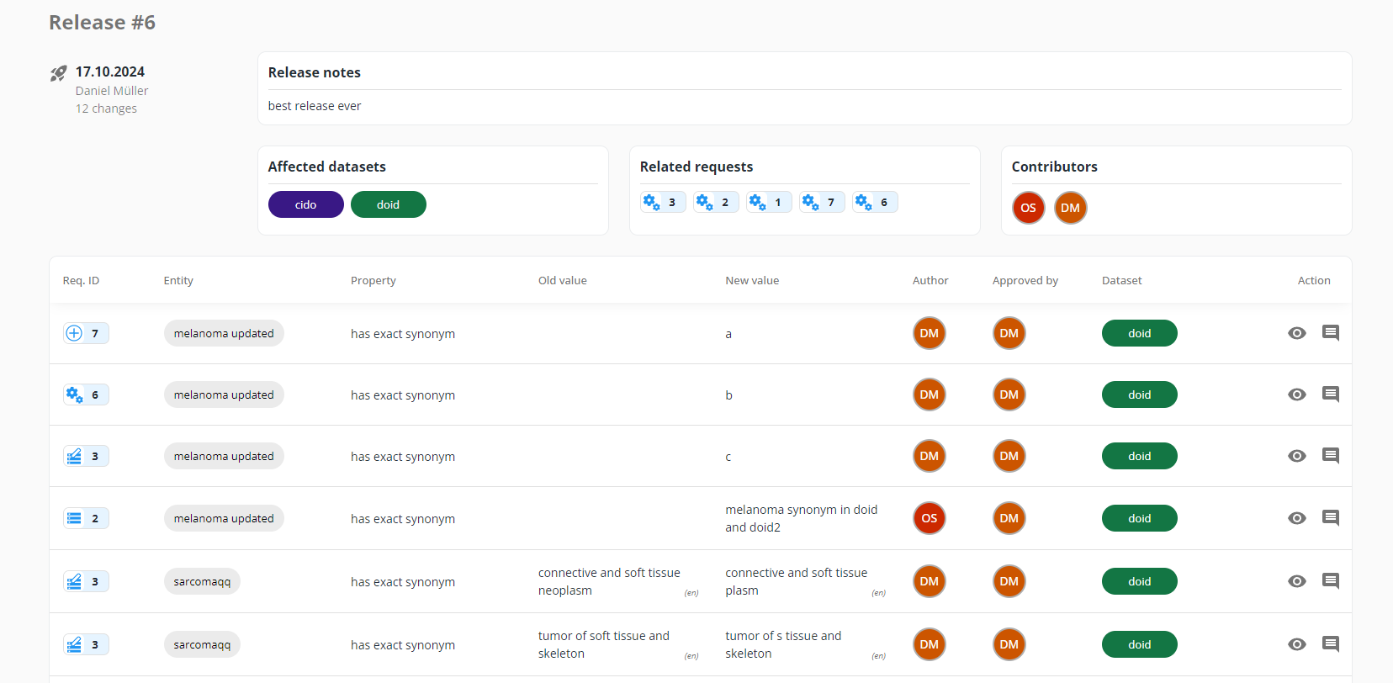
Task: Open comment icon on synonym 'b' row
Action: pyautogui.click(x=1330, y=394)
